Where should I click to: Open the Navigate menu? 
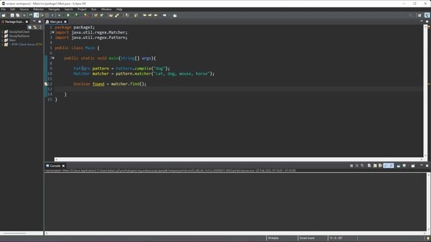[54, 9]
